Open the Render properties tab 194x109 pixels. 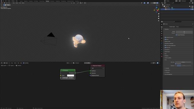(162, 27)
